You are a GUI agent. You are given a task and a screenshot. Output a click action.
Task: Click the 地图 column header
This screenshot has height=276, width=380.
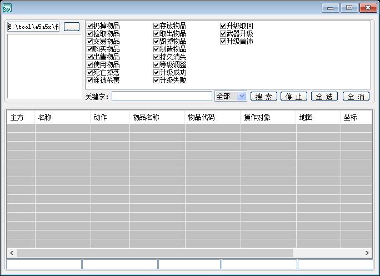pos(318,117)
